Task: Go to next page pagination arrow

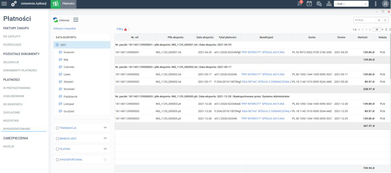Action: 366,29
